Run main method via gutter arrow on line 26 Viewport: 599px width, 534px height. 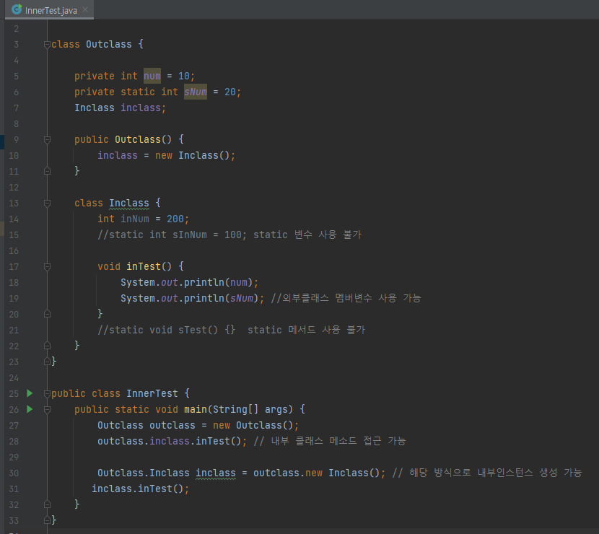coord(30,409)
